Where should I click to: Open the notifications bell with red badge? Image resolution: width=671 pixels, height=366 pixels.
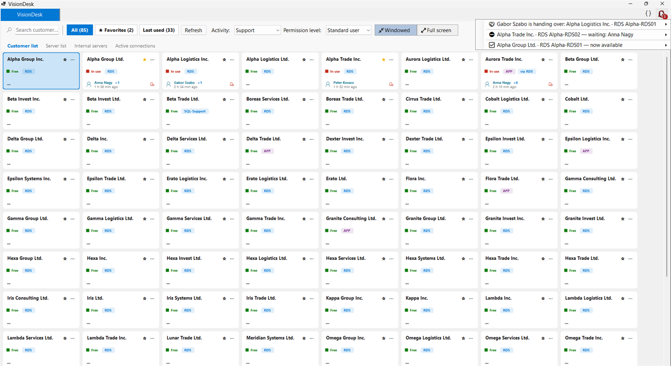[x=662, y=14]
